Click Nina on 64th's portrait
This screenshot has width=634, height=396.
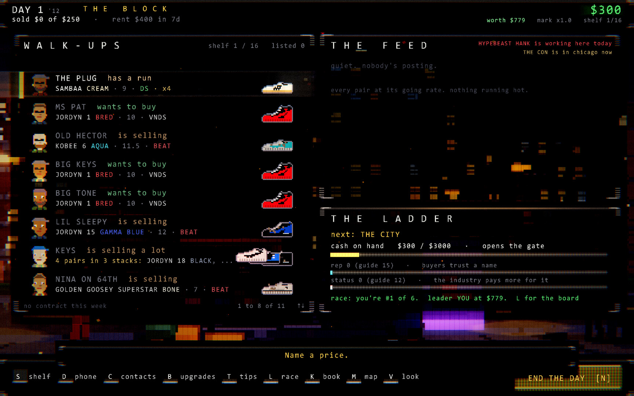coord(40,285)
